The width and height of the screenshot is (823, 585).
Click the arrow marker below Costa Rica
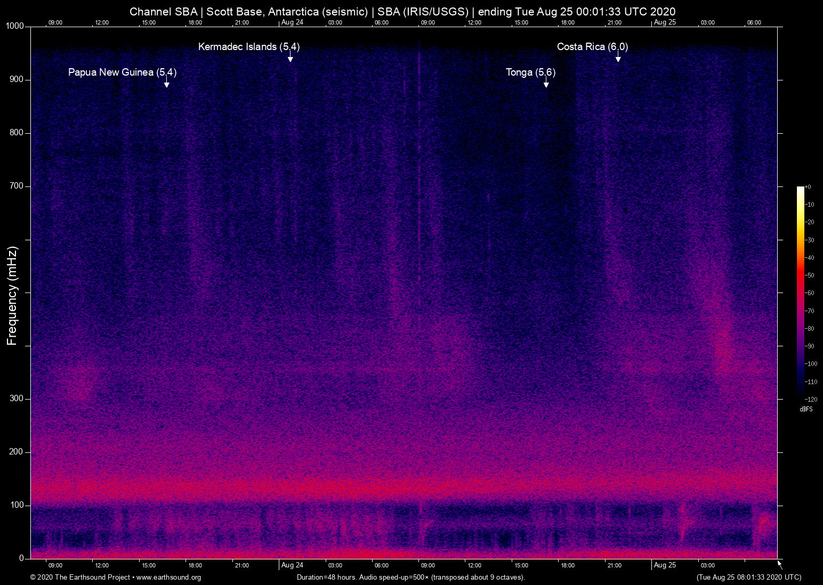coord(618,58)
